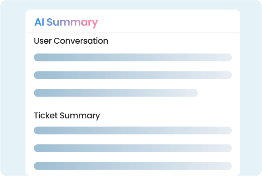Click second placeholder line under User Conversation
Viewport: 262px width, 176px height.
pos(132,75)
